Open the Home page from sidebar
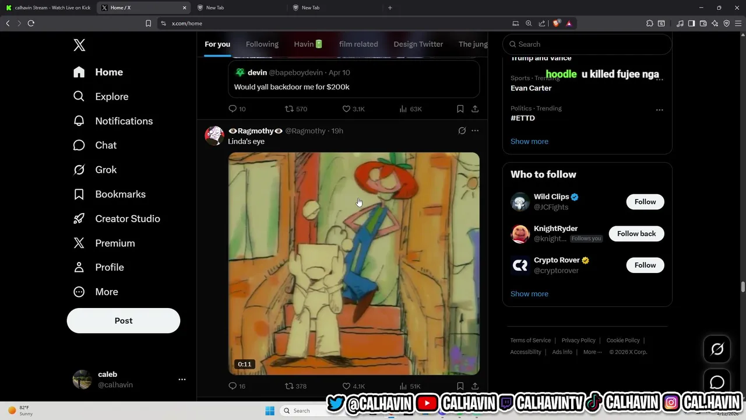Screen dimensions: 746x420 click(x=98, y=72)
